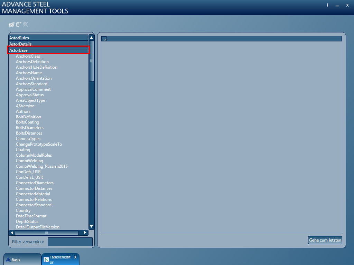The height and width of the screenshot is (265, 354).
Task: Click the vertical scrollbar thumb of table list
Action: (x=91, y=61)
